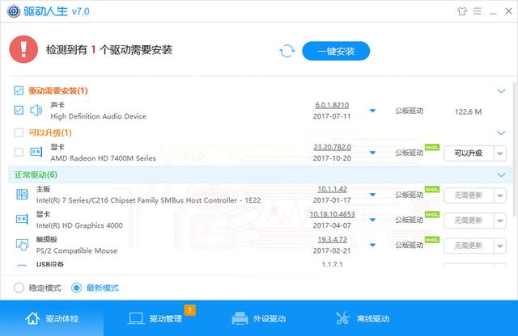Open version dropdown for High Definition Audio
The image size is (518, 336).
(372, 111)
